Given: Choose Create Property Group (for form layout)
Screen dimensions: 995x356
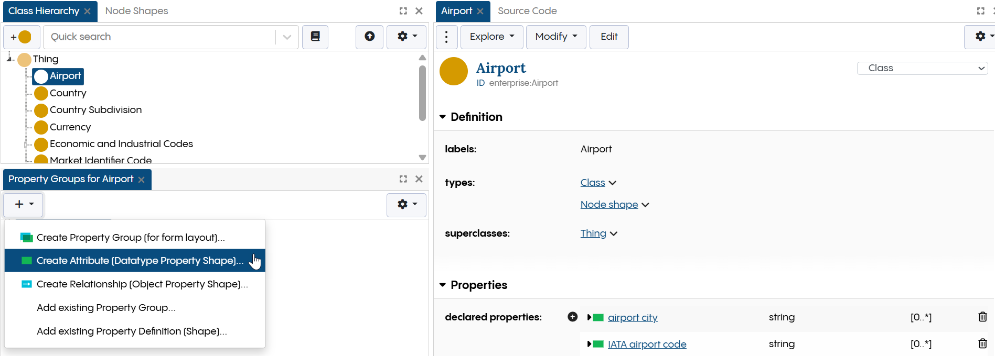Looking at the screenshot, I should pyautogui.click(x=135, y=237).
